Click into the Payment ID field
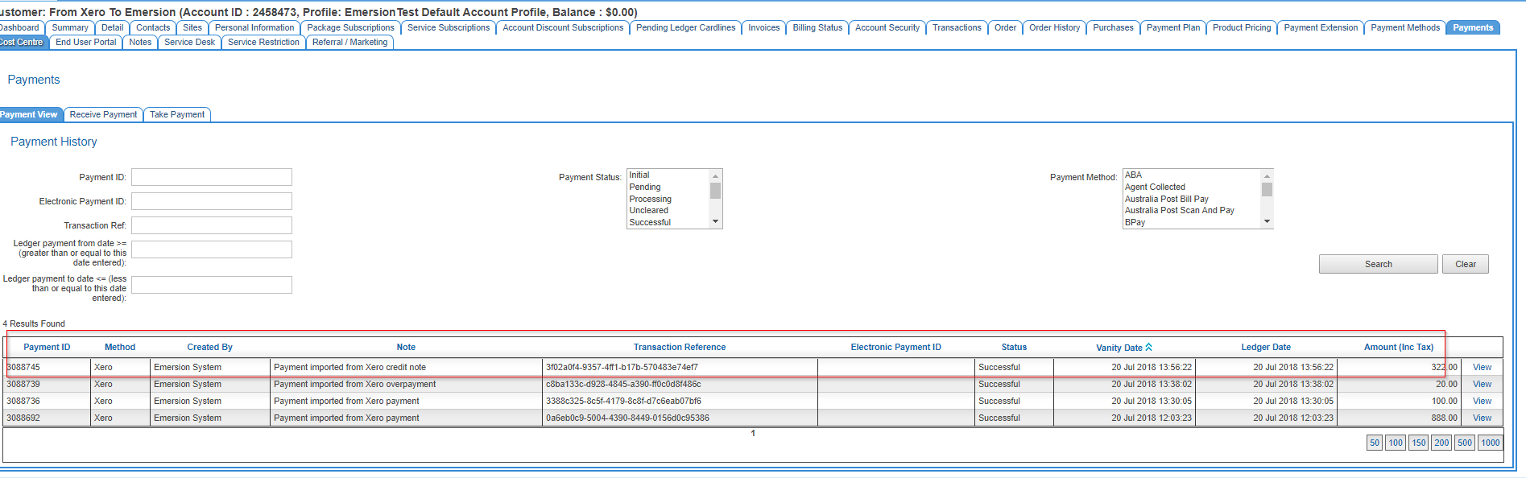Screen dimensions: 1526x478 (x=212, y=178)
